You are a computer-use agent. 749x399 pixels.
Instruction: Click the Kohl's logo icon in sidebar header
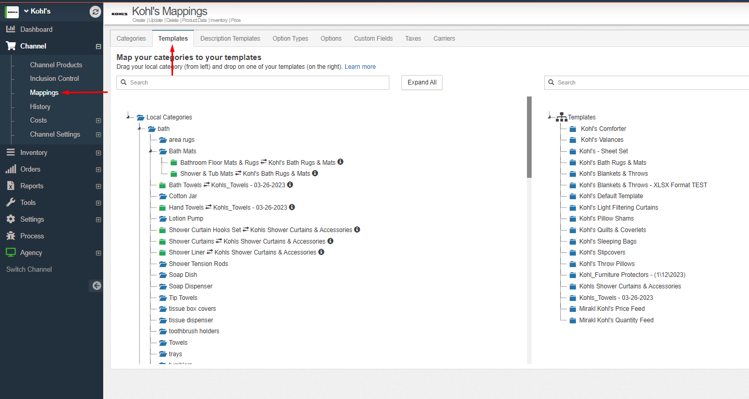click(12, 11)
